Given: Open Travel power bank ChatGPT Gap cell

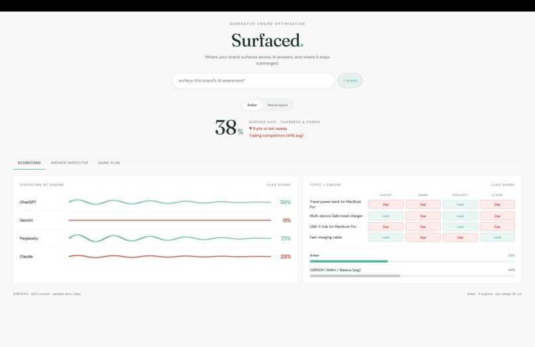Looking at the screenshot, I should 386,204.
